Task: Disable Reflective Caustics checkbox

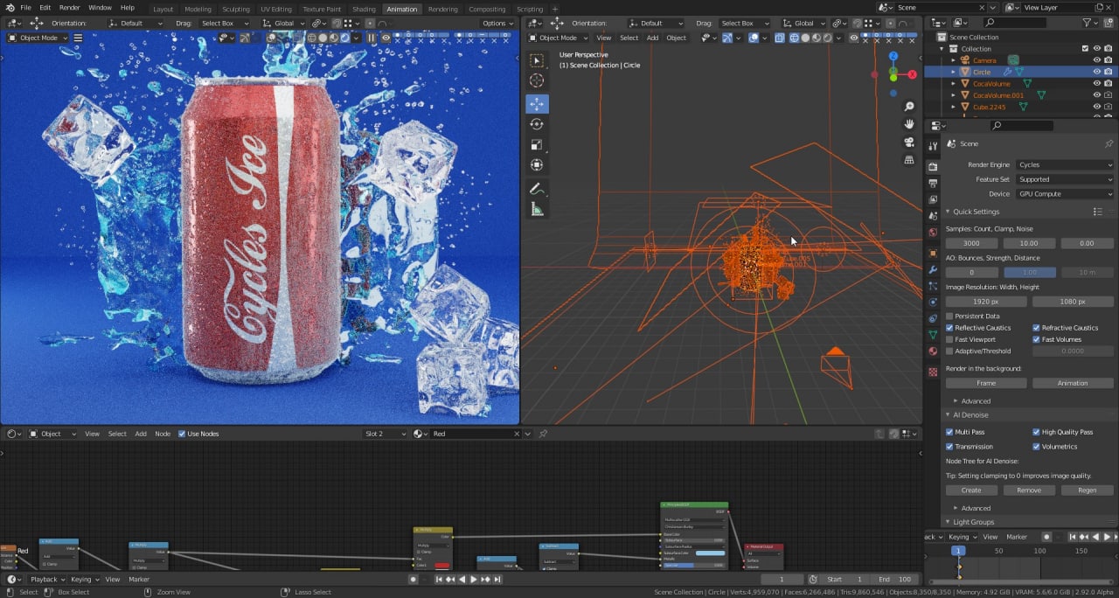Action: tap(950, 328)
